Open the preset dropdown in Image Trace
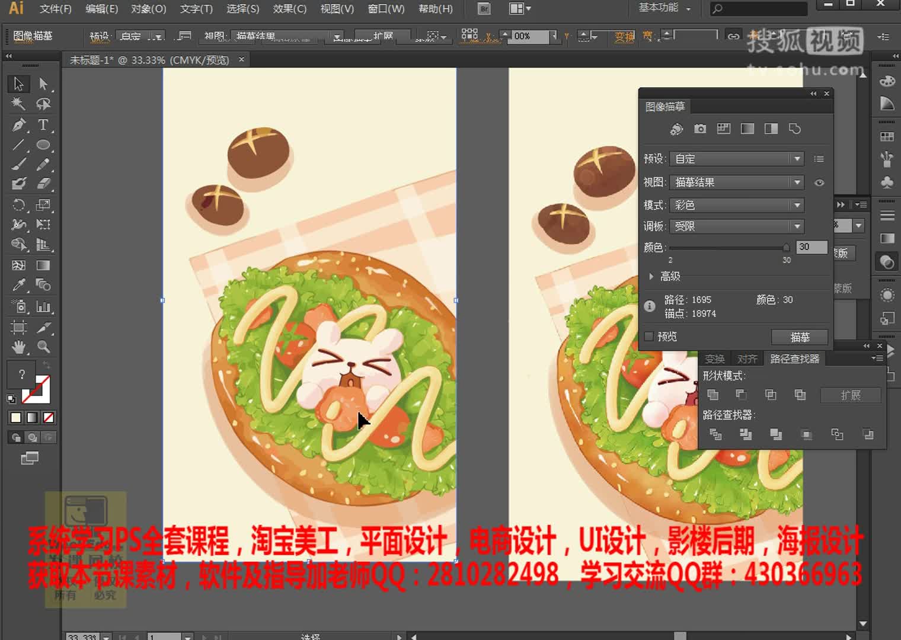 coord(737,159)
